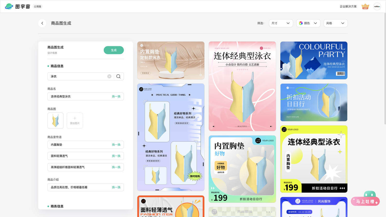Click the 商品宣传语 label
The width and height of the screenshot is (386, 217).
55,137
